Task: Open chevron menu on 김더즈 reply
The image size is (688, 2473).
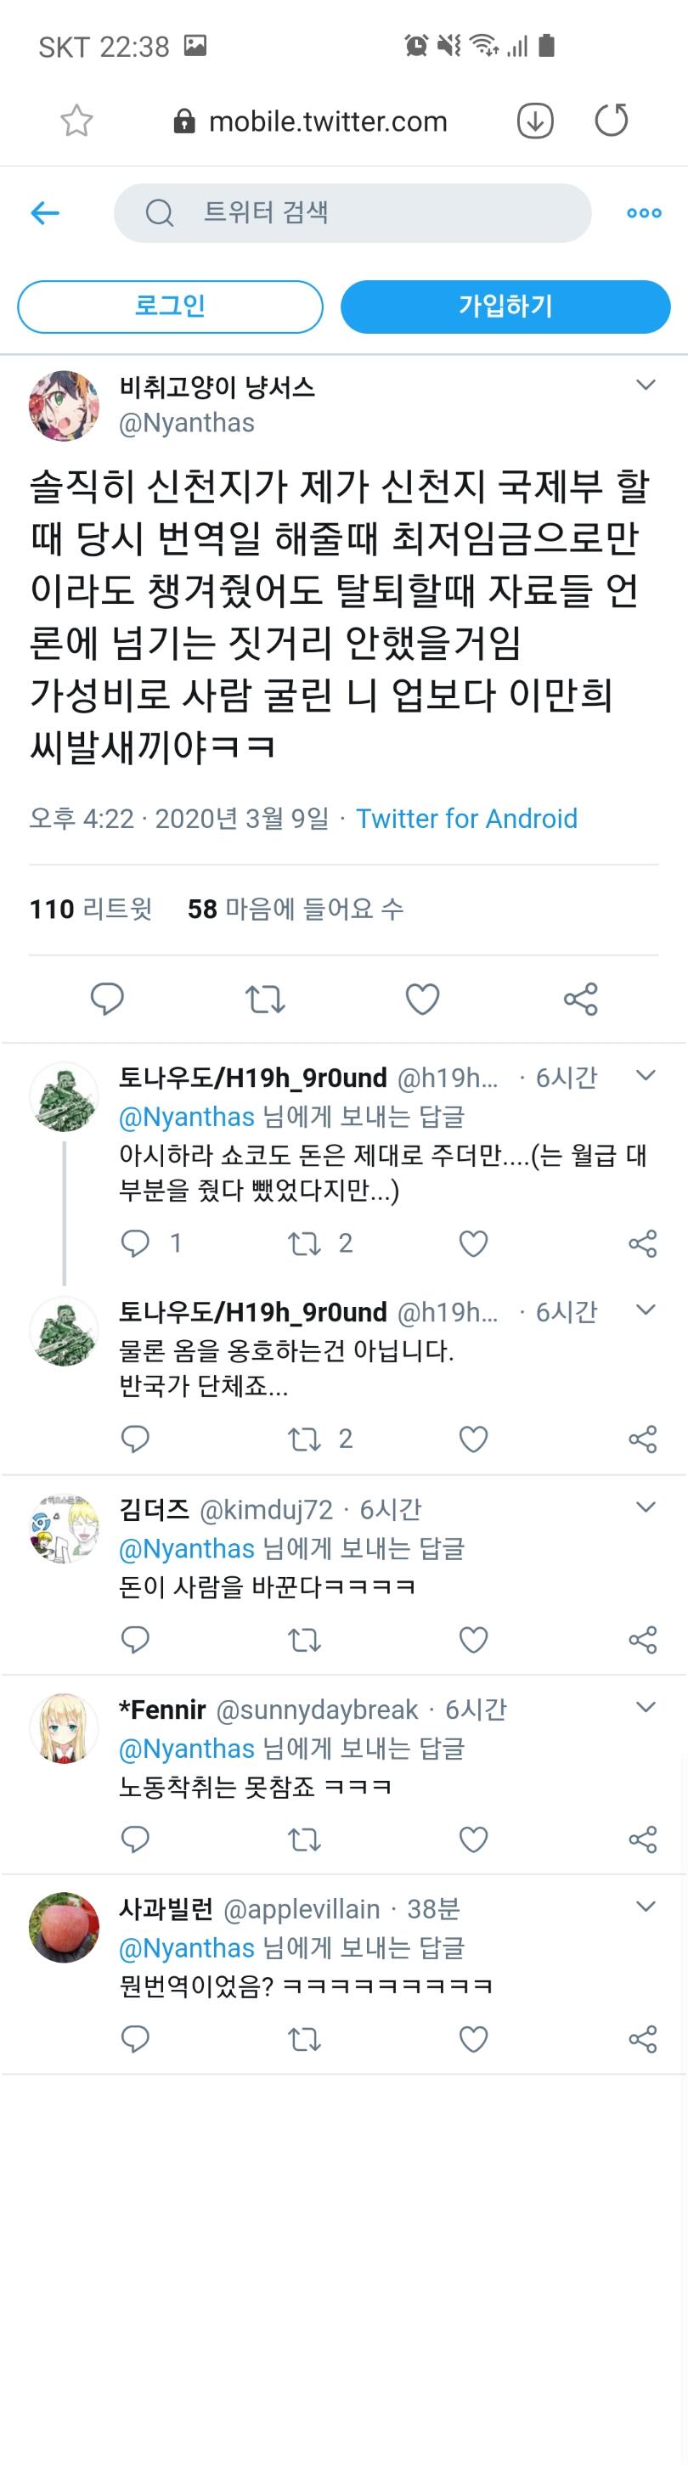Action: [x=646, y=1507]
